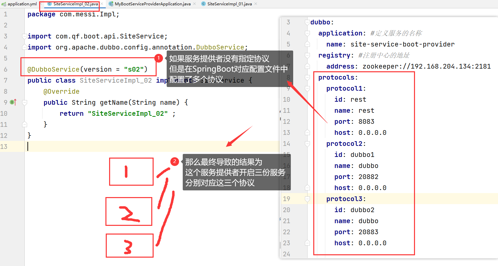This screenshot has width=498, height=266.
Task: Close the application.yml tab
Action: click(x=40, y=4)
